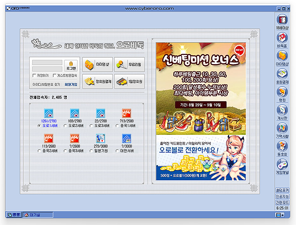Open the 아이디/비밀번호 찾기 link
This screenshot has height=225, width=296.
click(46, 84)
